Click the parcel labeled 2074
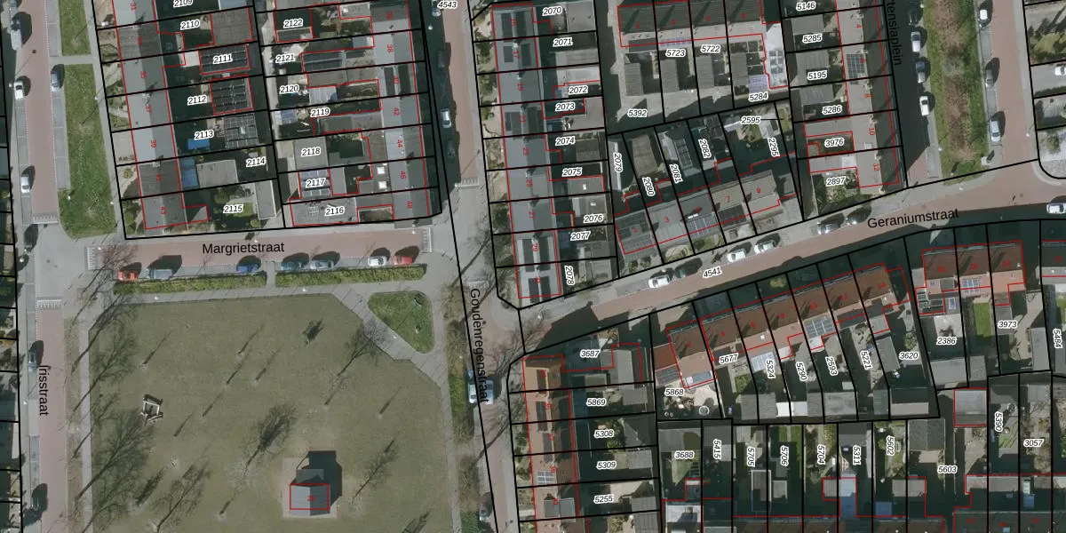 click(x=565, y=141)
